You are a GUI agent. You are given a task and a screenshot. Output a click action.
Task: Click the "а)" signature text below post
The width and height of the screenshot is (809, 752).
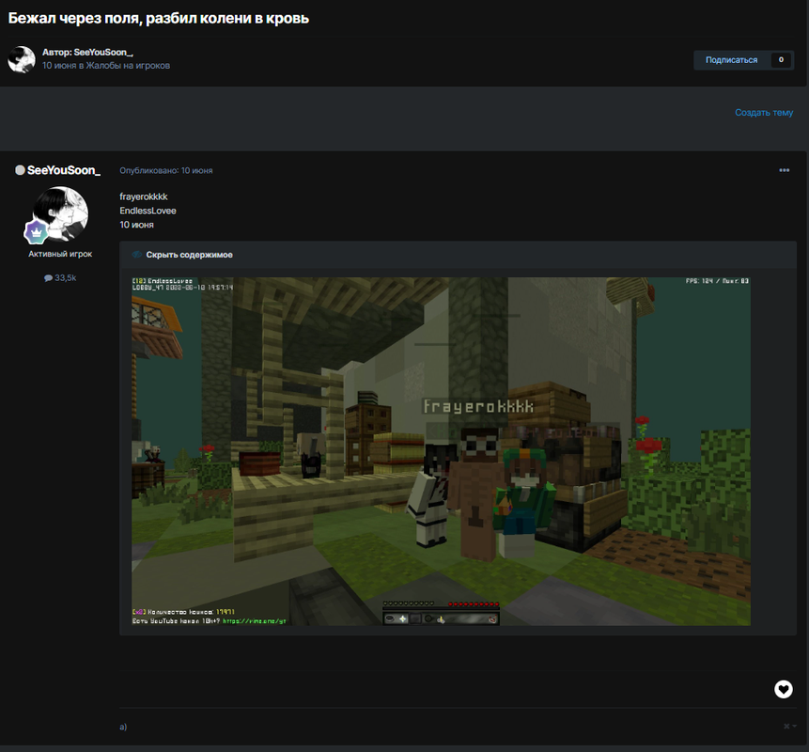[123, 727]
